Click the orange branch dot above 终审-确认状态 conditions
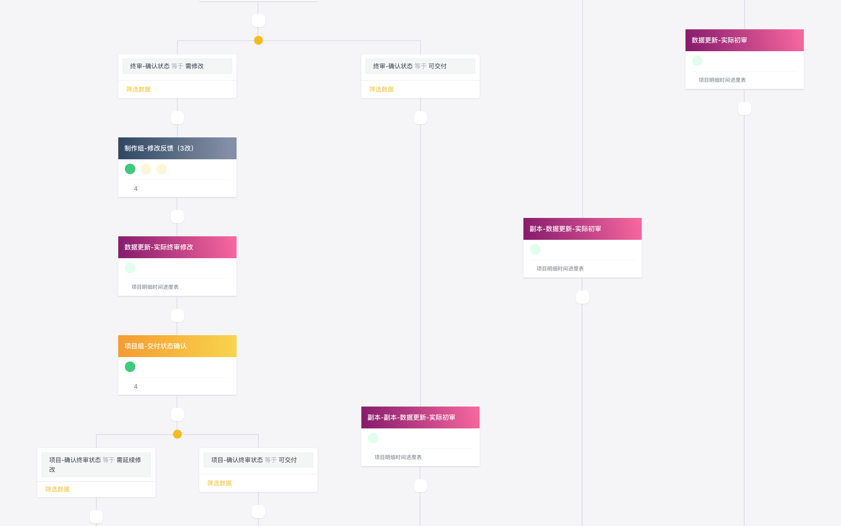 [x=258, y=40]
